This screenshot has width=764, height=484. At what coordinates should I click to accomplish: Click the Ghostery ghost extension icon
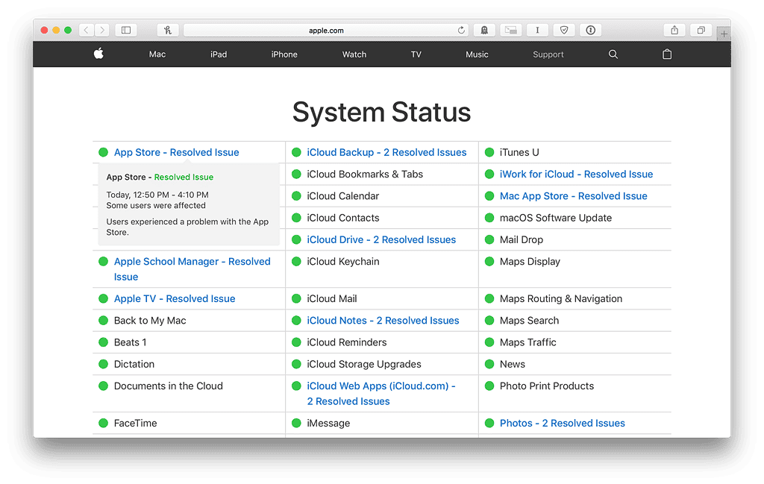pyautogui.click(x=484, y=31)
